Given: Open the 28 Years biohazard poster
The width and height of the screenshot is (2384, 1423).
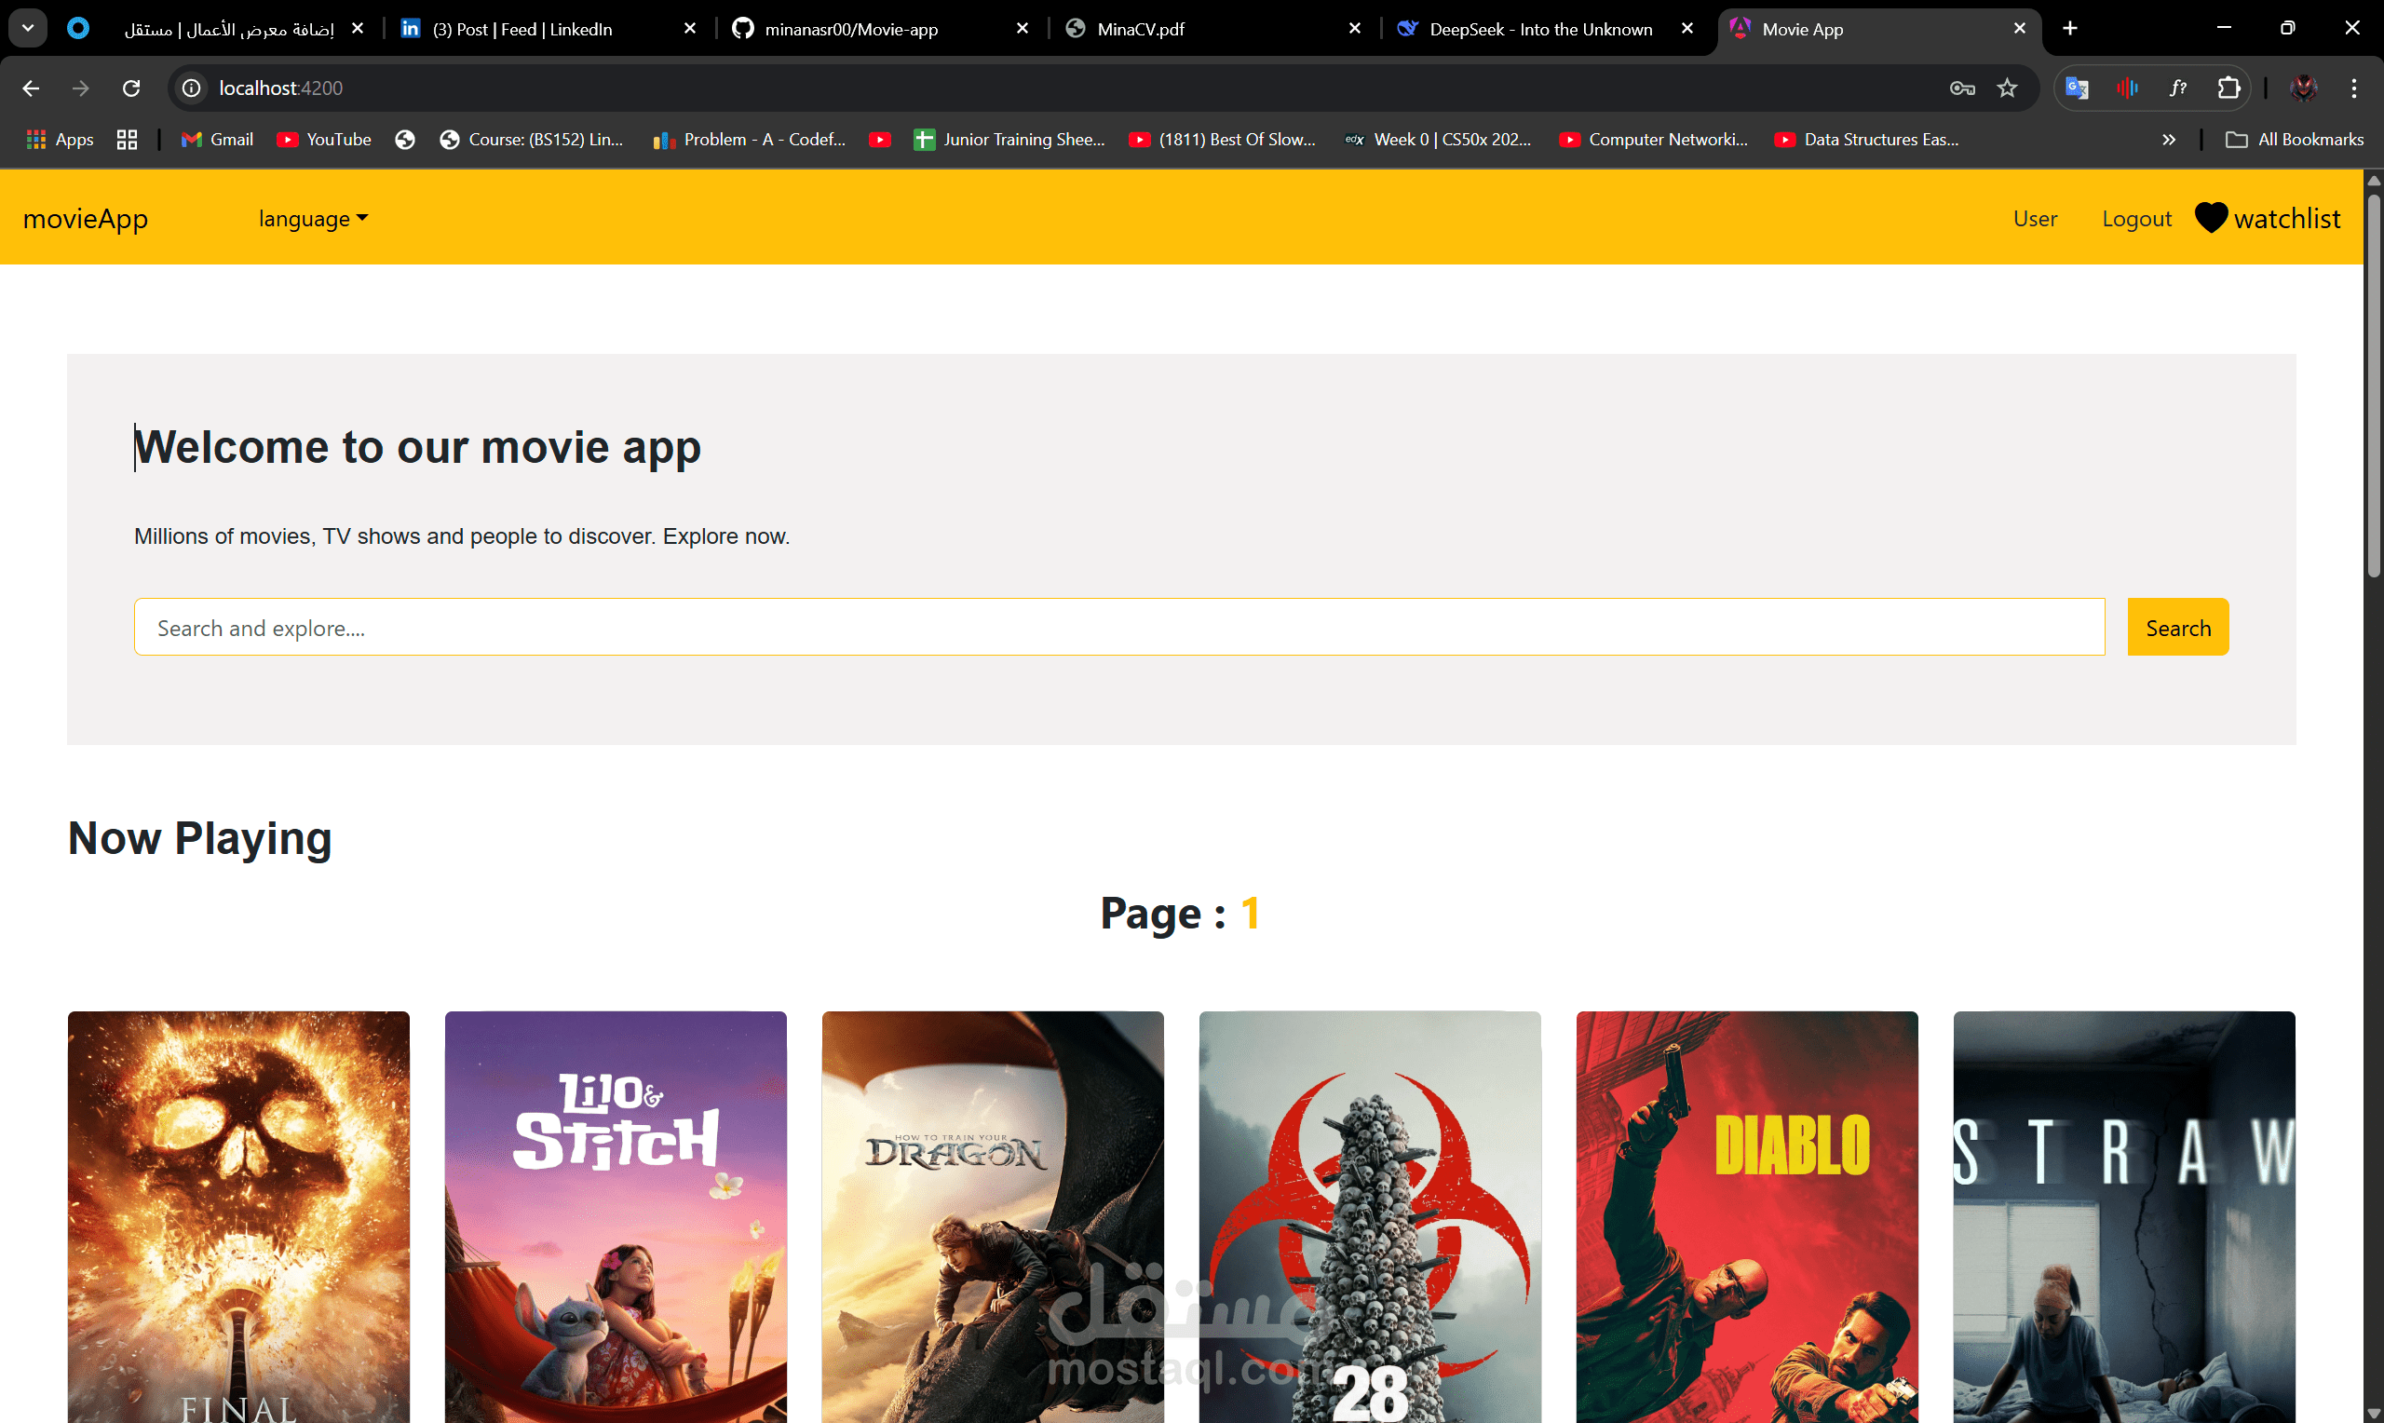Looking at the screenshot, I should (1370, 1217).
